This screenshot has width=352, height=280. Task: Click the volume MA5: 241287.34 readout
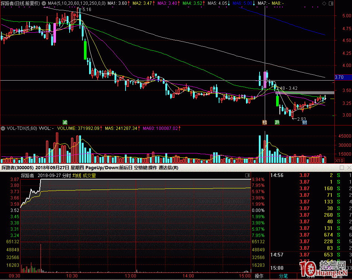click(x=121, y=128)
